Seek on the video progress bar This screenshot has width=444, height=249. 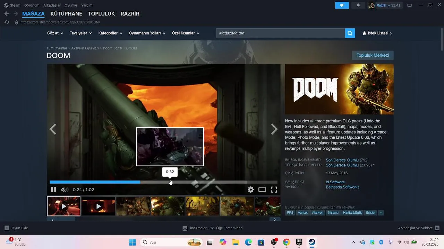pos(163,182)
